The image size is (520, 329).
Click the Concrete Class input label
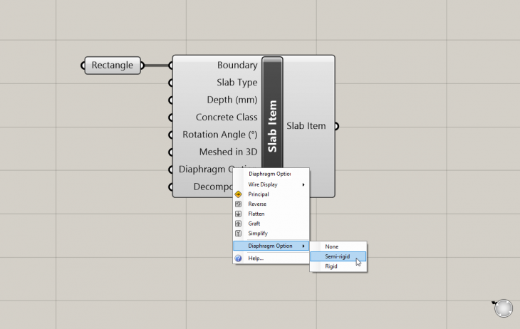(x=227, y=117)
